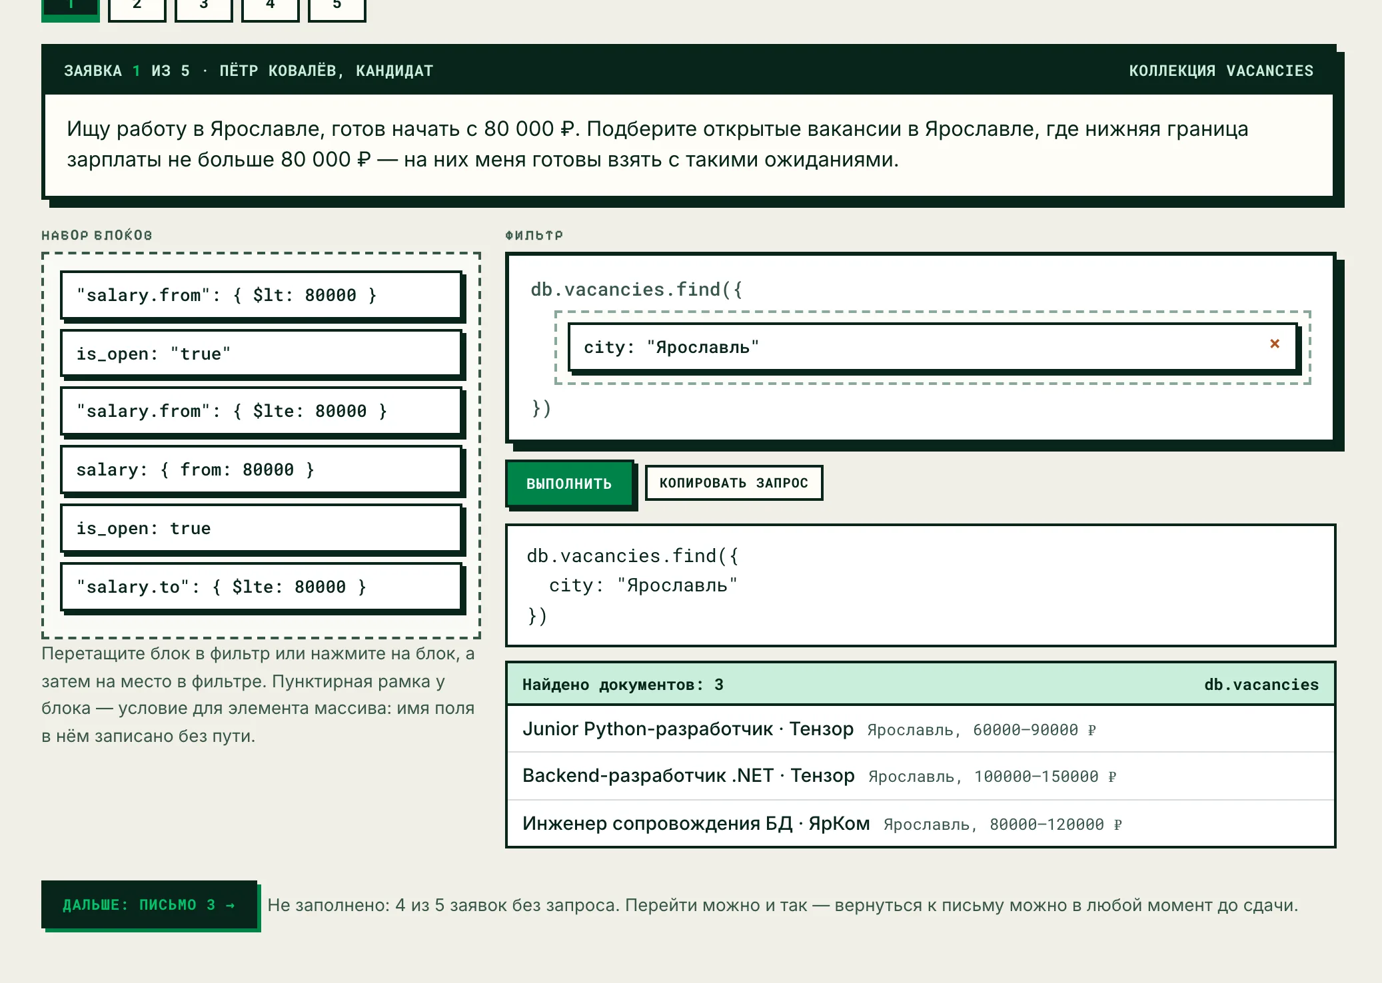Click the ФИЛЬТР heading
This screenshot has width=1382, height=983.
[x=534, y=235]
